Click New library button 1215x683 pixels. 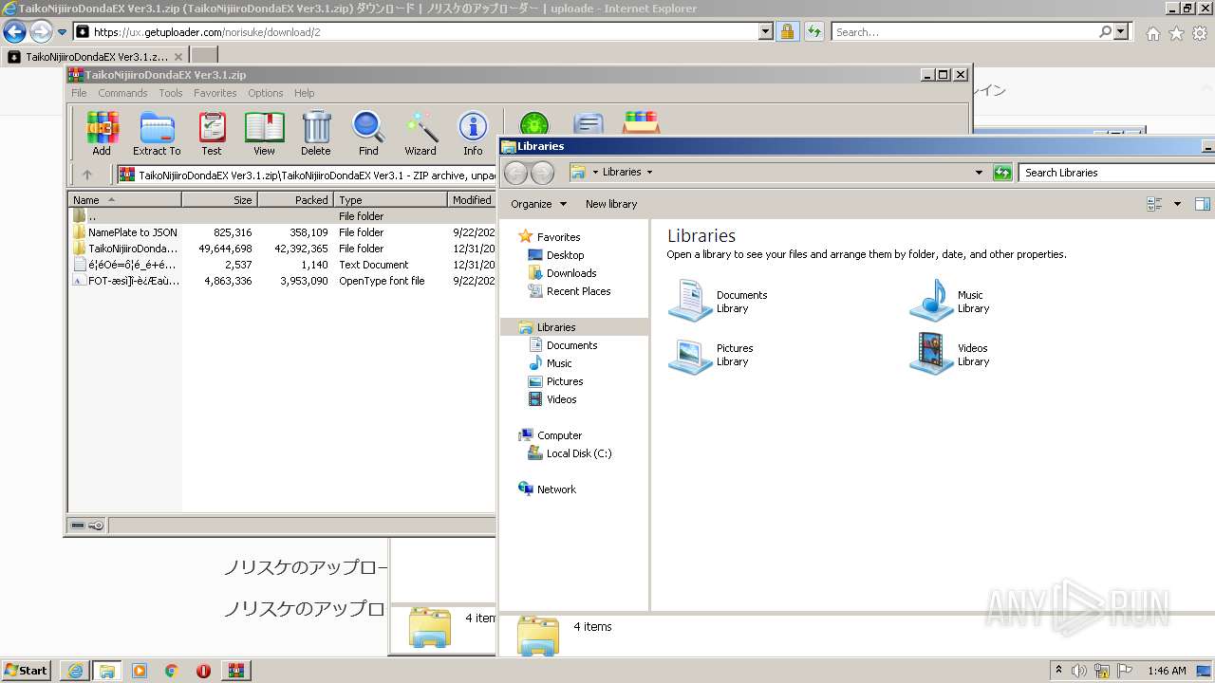point(611,204)
